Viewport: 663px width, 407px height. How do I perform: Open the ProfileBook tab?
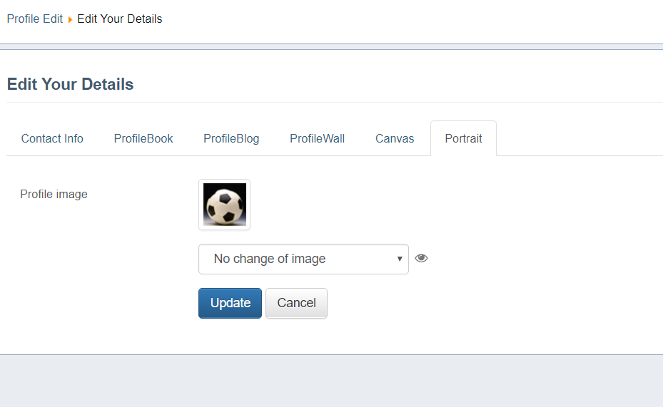143,138
